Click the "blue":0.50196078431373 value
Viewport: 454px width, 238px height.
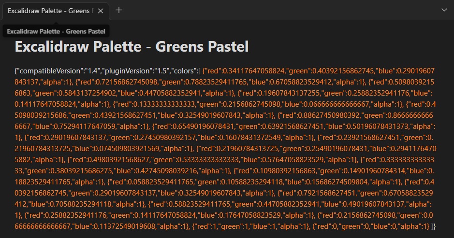[x=366, y=126]
